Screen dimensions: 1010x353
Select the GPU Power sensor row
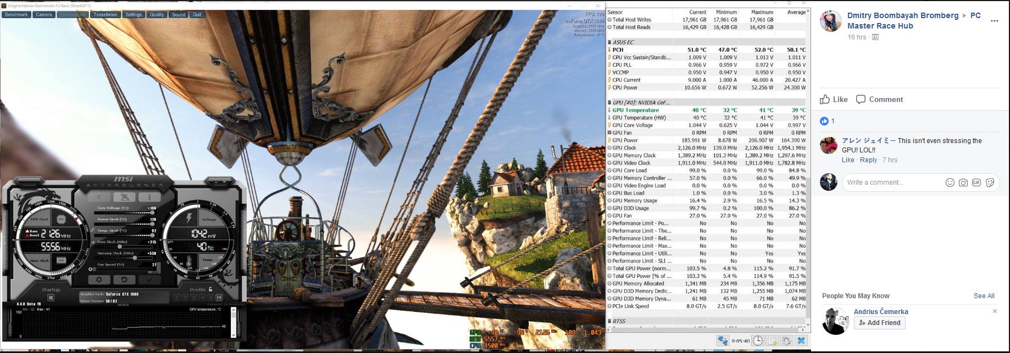point(707,140)
